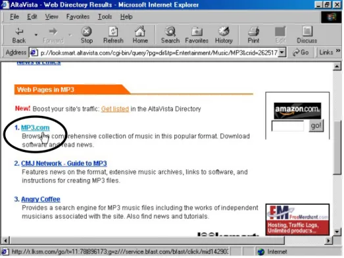Open the File menu
344x258 pixels.
(14, 16)
